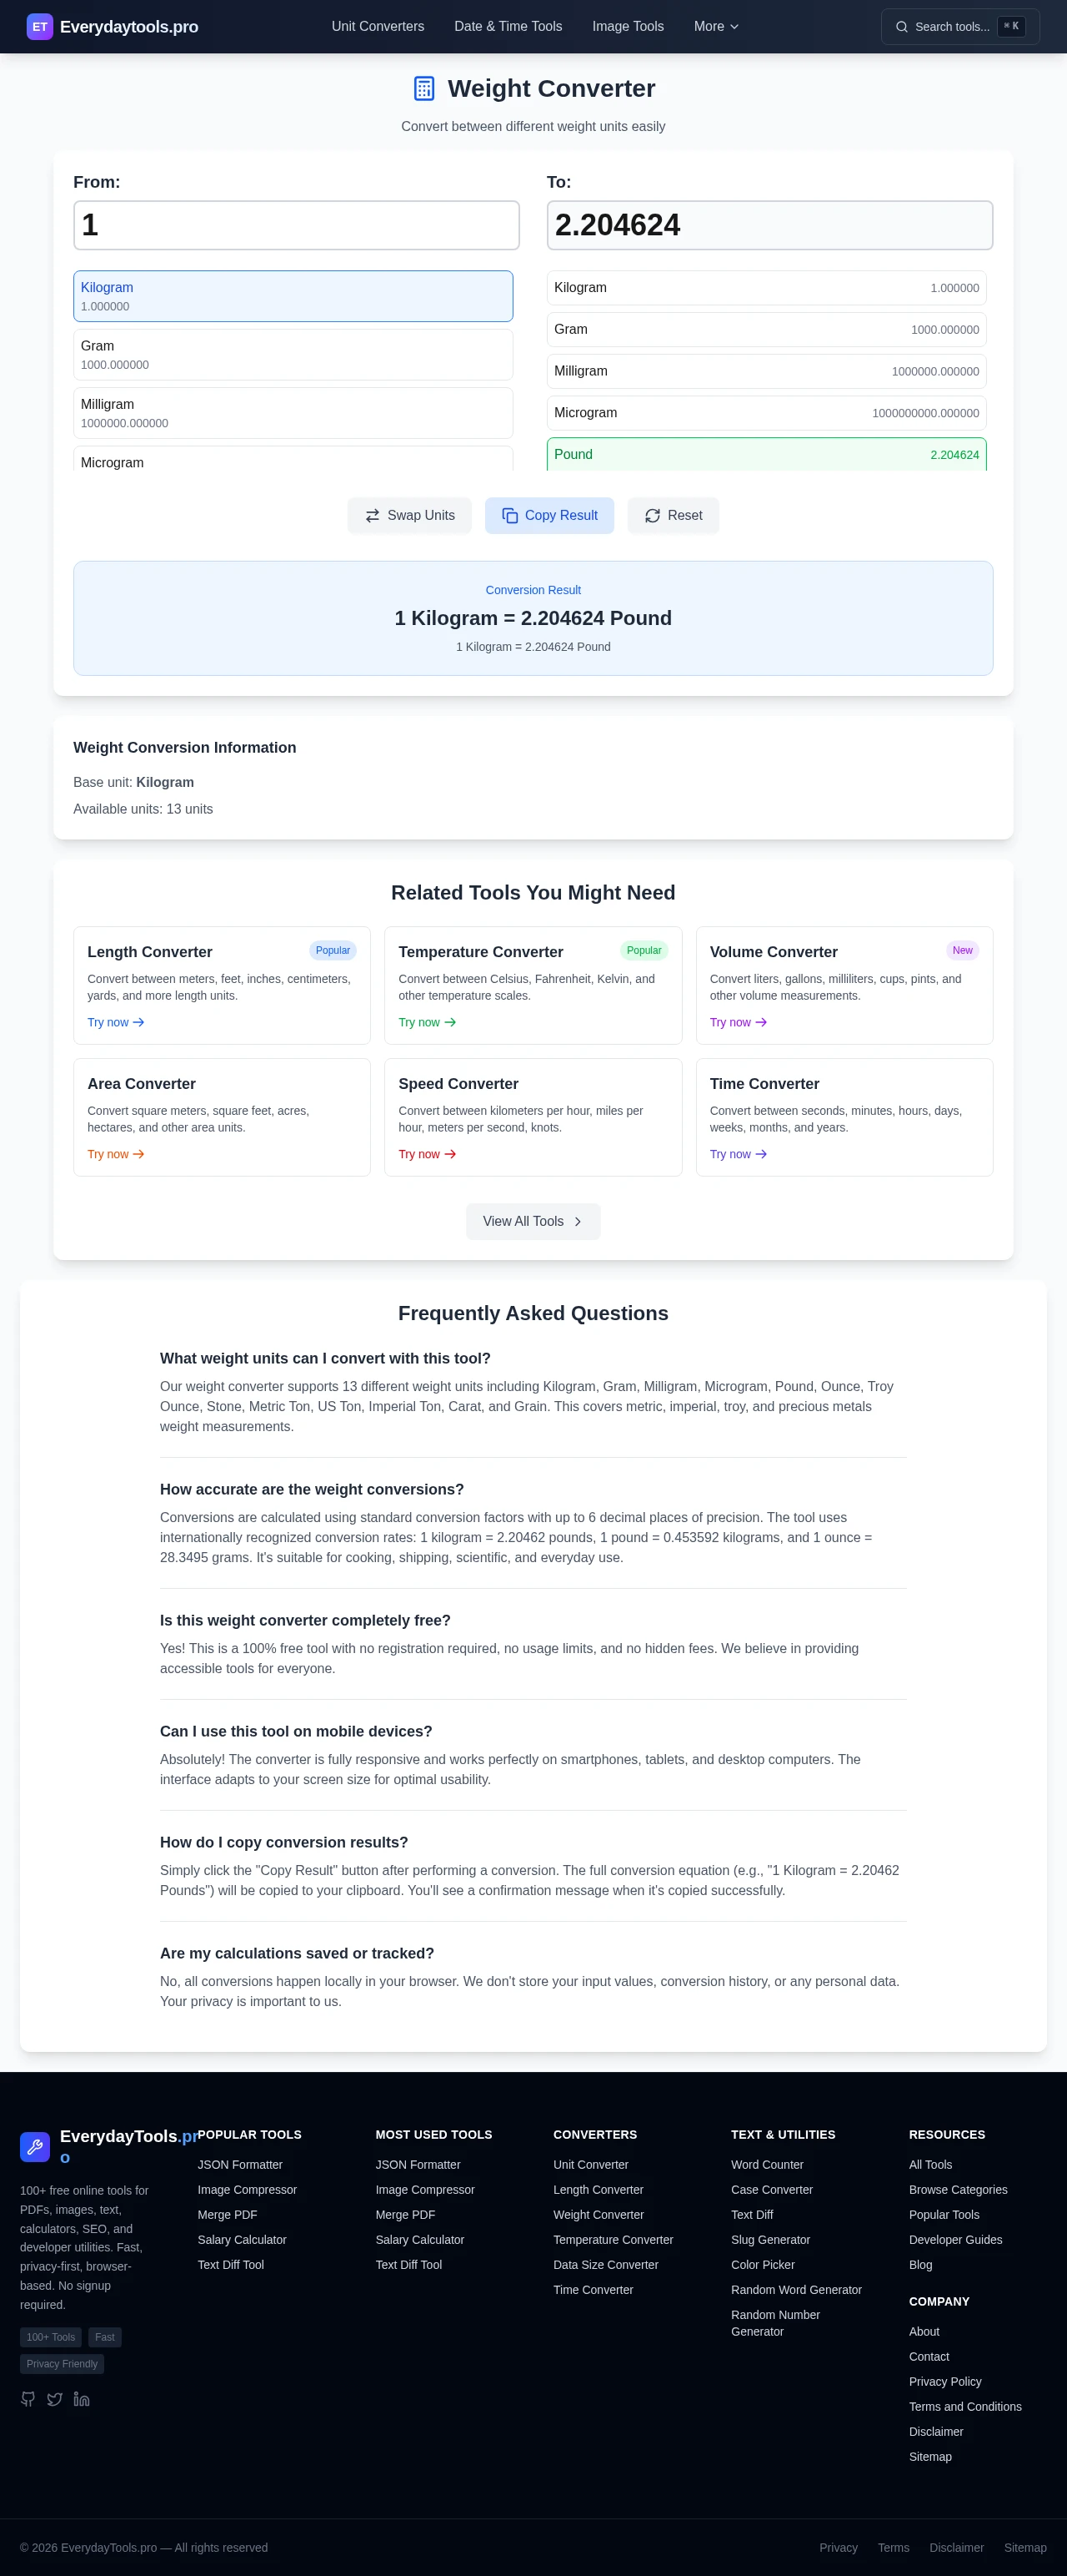This screenshot has height=2576, width=1067.
Task: Open the Image Tools menu item
Action: 628,27
